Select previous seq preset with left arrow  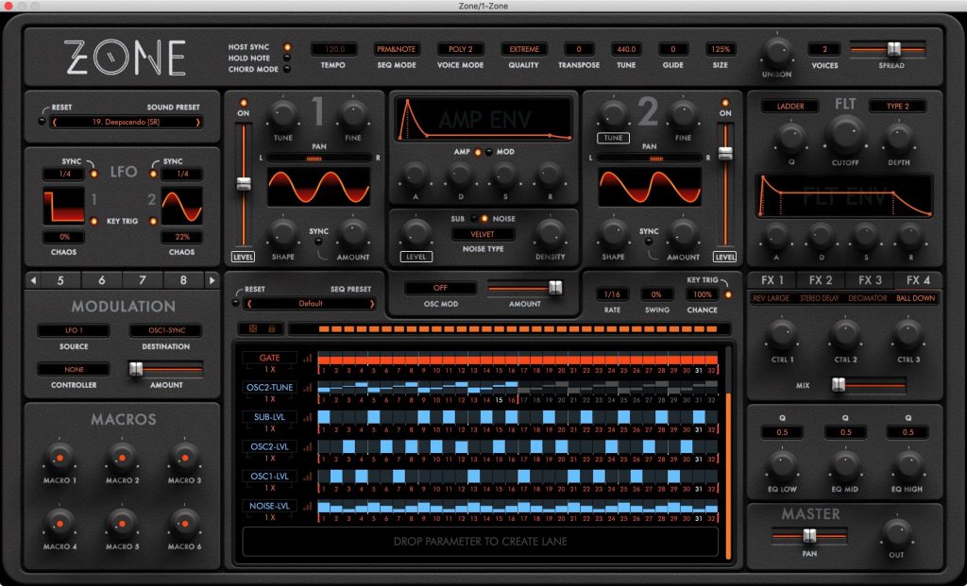[249, 303]
